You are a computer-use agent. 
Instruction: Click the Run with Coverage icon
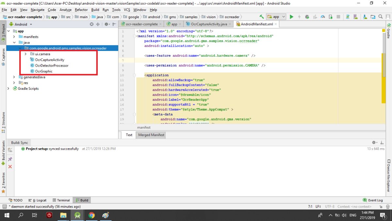pos(315,17)
